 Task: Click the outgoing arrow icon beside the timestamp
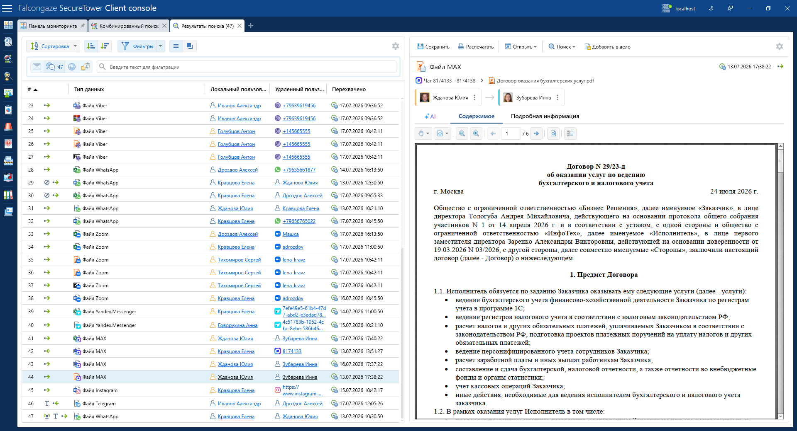(x=780, y=66)
